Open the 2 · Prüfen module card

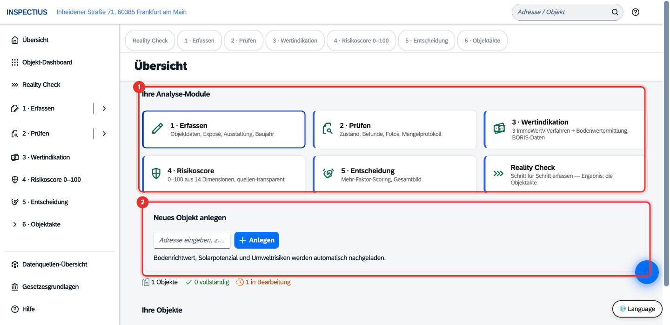click(x=395, y=129)
